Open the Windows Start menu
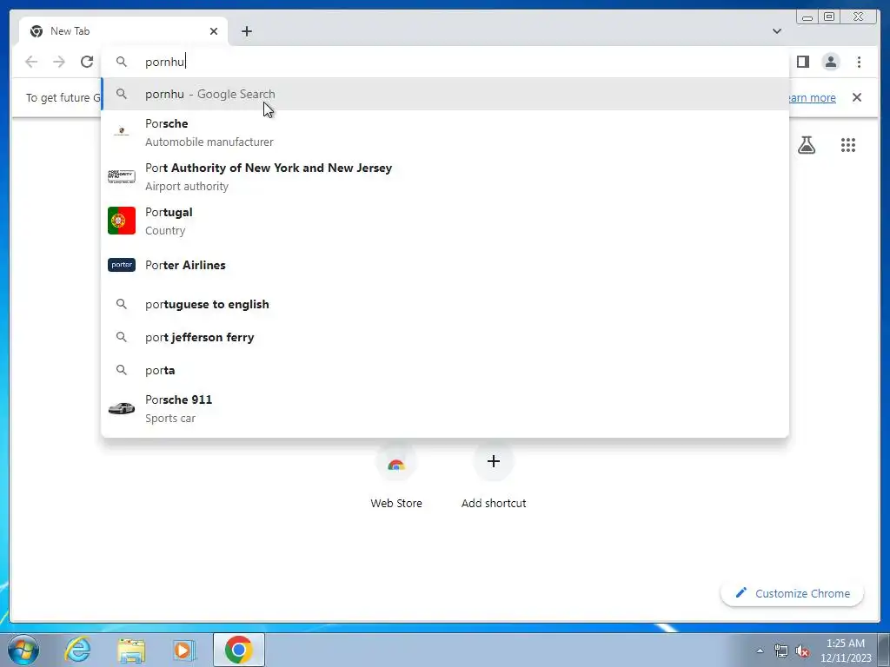 click(23, 650)
